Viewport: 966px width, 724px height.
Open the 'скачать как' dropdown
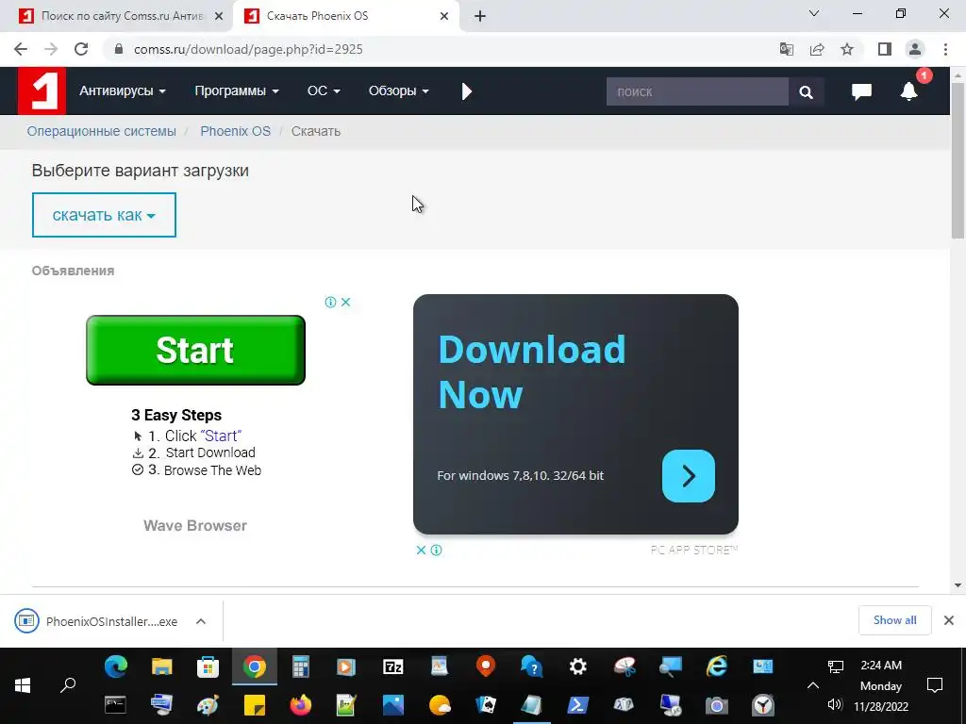tap(104, 215)
